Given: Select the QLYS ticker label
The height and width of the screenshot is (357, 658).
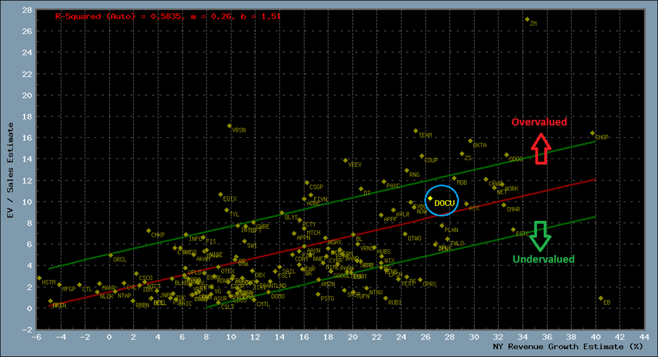Looking at the screenshot, I should click(x=292, y=217).
